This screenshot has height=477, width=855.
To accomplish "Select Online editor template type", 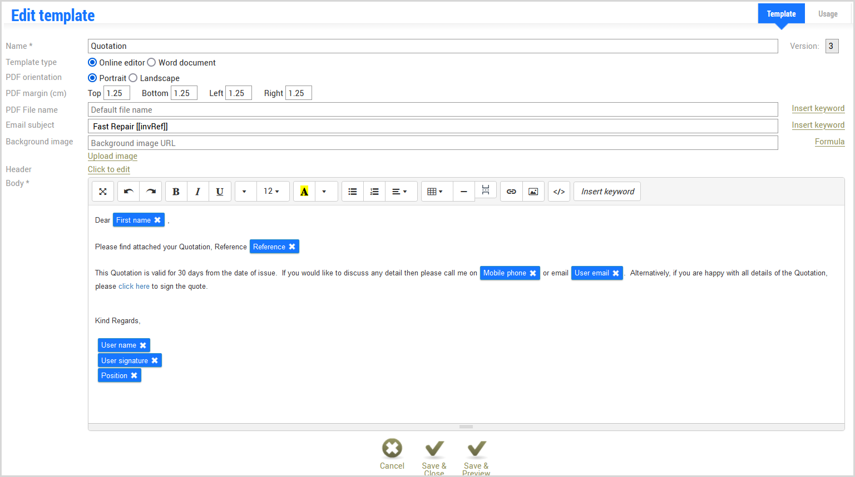I will click(x=92, y=62).
